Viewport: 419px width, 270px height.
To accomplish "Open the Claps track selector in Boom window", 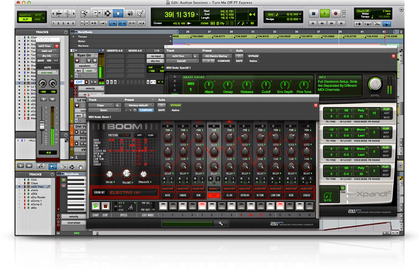I will pos(101,105).
